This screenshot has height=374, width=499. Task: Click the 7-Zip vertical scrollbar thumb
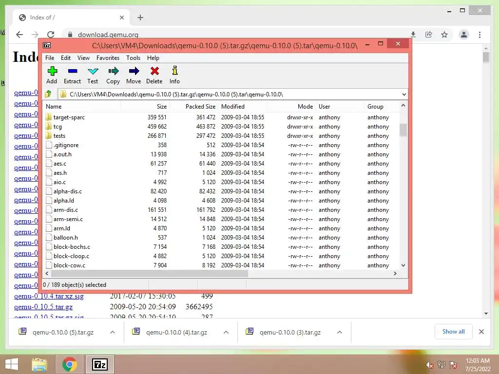[403, 130]
